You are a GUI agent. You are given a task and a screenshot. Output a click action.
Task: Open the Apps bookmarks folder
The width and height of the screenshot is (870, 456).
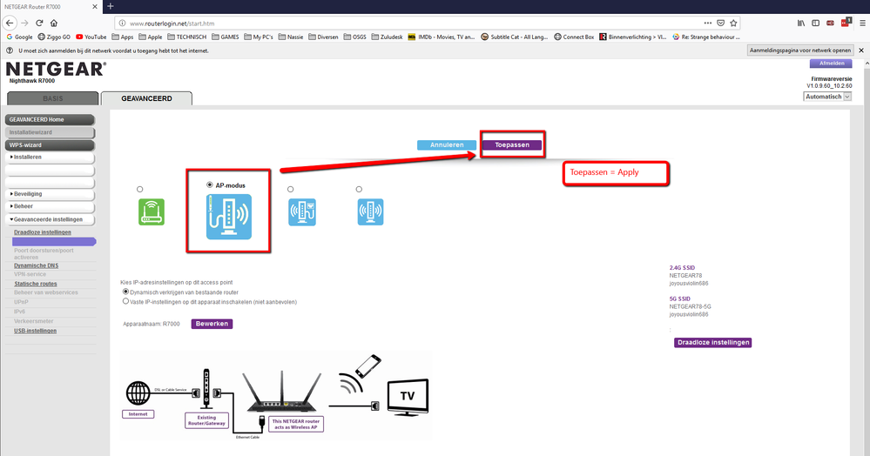tap(123, 37)
